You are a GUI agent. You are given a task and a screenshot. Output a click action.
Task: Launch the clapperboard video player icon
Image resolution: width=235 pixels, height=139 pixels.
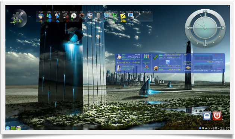[x=65, y=16]
